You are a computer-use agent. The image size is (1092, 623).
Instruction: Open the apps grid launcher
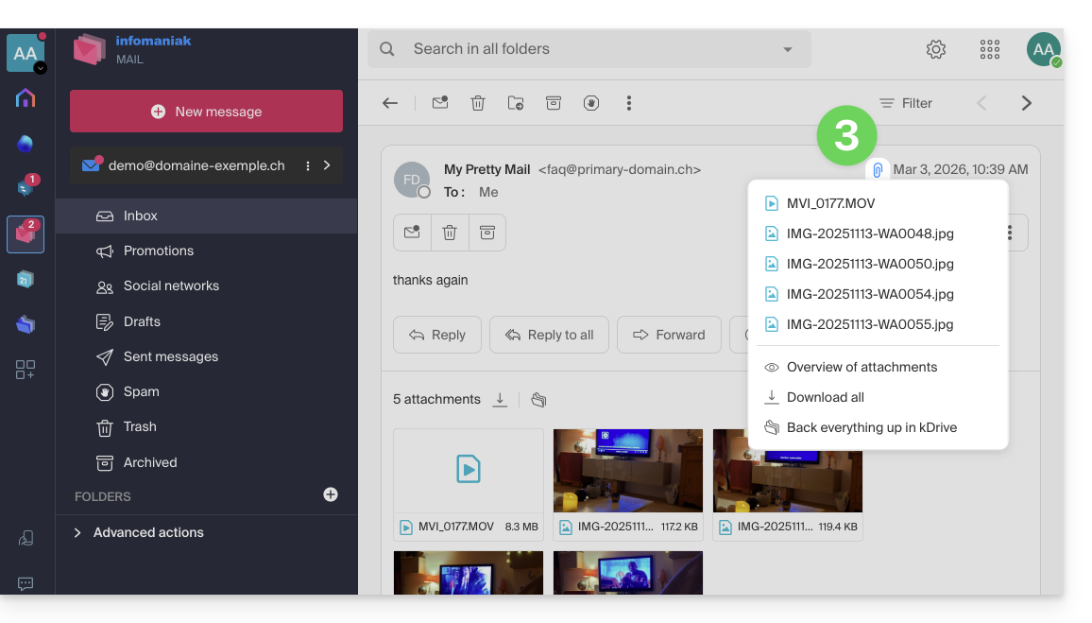click(x=989, y=49)
